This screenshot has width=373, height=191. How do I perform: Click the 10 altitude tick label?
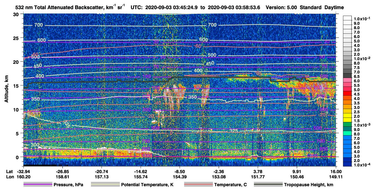17,109
